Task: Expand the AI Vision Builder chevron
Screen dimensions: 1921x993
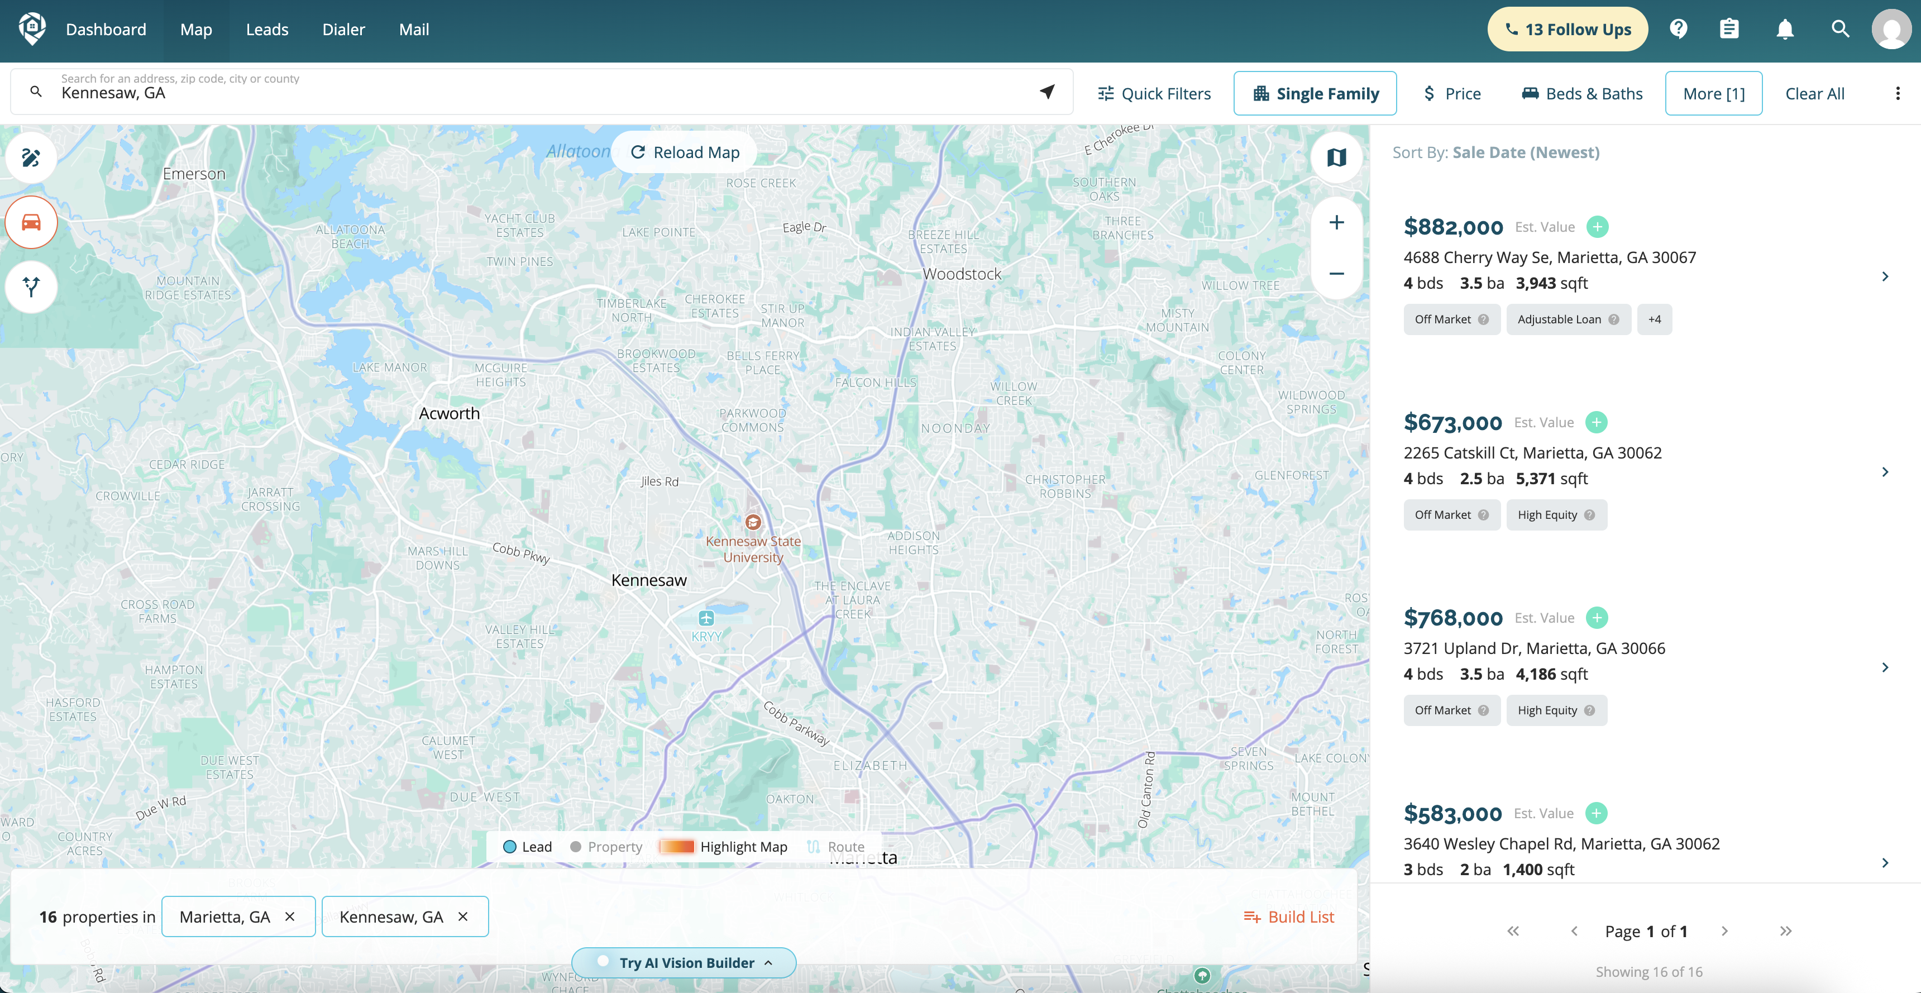Action: tap(768, 962)
